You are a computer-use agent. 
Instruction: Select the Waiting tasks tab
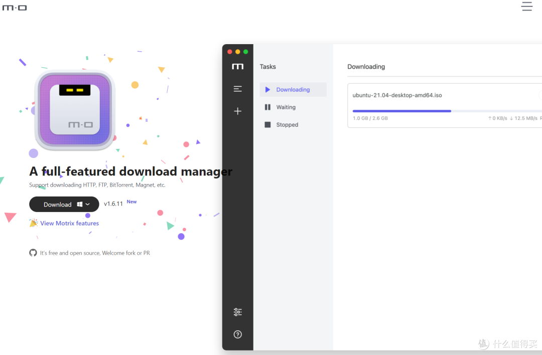[293, 107]
